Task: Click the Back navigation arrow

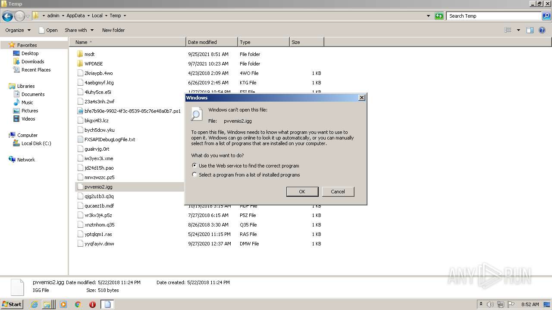Action: 7,16
